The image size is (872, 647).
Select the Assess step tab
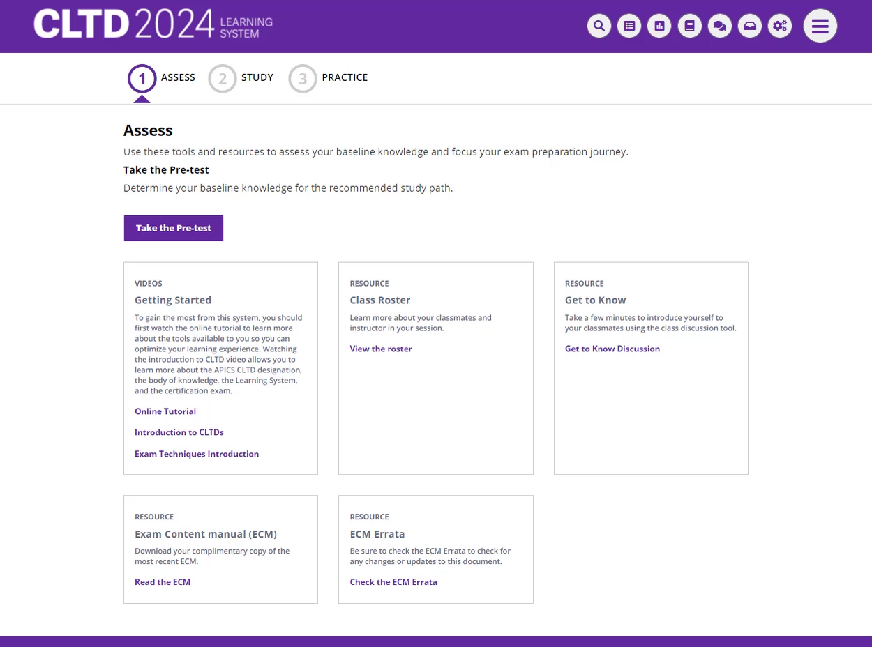162,78
